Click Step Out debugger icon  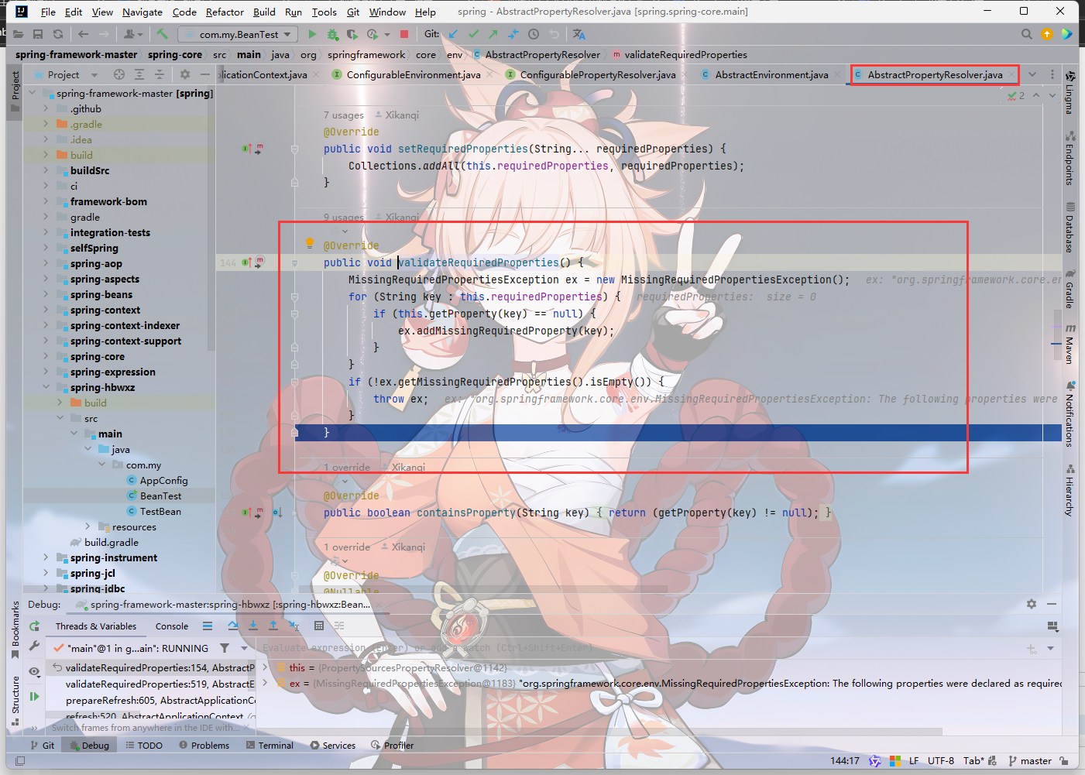coord(273,626)
